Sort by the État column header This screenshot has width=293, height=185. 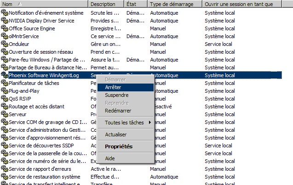point(136,4)
